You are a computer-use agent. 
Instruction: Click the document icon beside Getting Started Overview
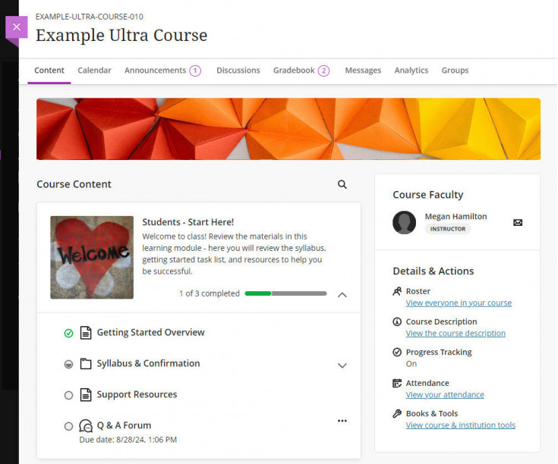tap(85, 333)
